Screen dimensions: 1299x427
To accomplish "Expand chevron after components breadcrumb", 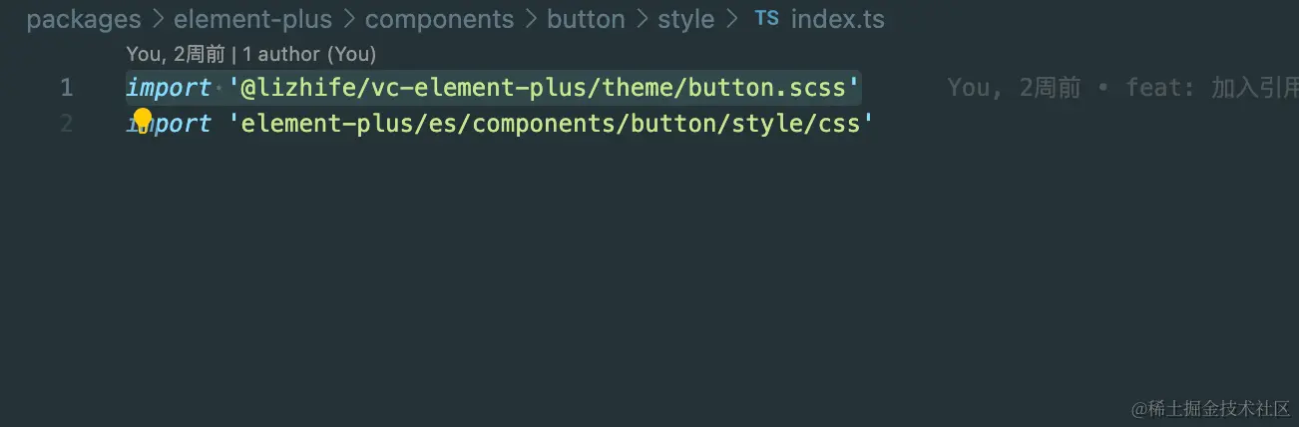I will (x=530, y=19).
